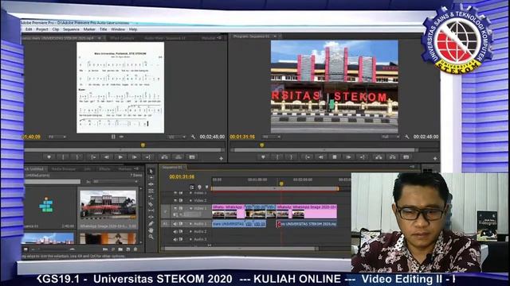
Task: Select the Slip tool
Action: click(x=151, y=211)
